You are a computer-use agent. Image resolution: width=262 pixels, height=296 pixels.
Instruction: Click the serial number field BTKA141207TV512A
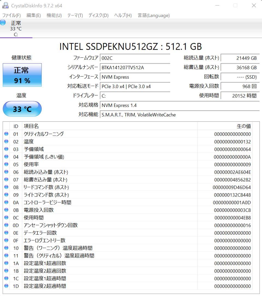pos(135,68)
